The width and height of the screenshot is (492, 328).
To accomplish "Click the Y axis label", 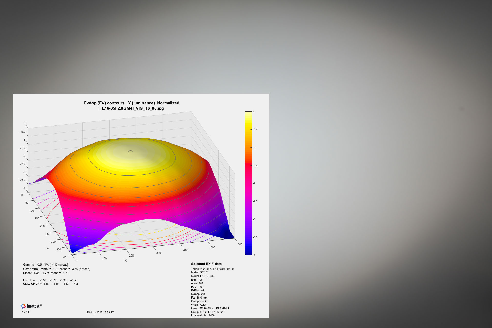I will pyautogui.click(x=48, y=249).
